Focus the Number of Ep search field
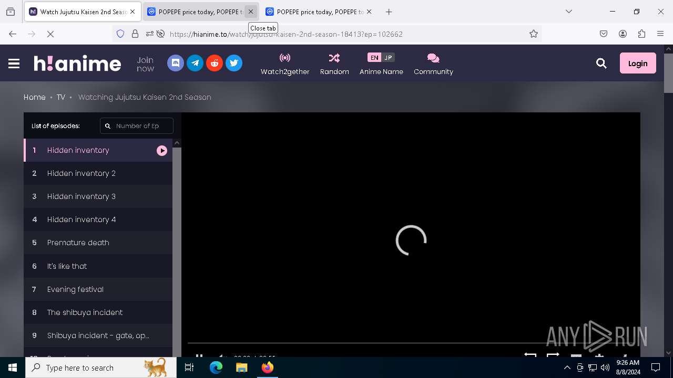Viewport: 673px width, 378px height. tap(137, 126)
